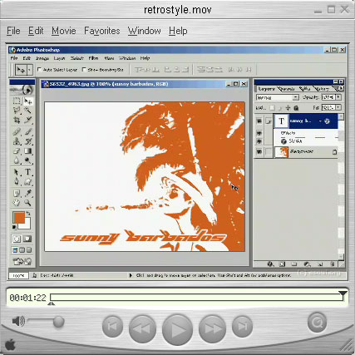The image size is (355, 355).
Task: Select the Hand tool
Action: (17, 203)
